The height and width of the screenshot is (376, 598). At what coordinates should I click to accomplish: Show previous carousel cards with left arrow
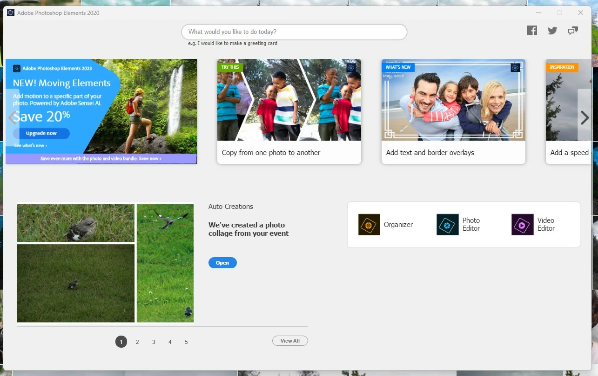pos(13,117)
